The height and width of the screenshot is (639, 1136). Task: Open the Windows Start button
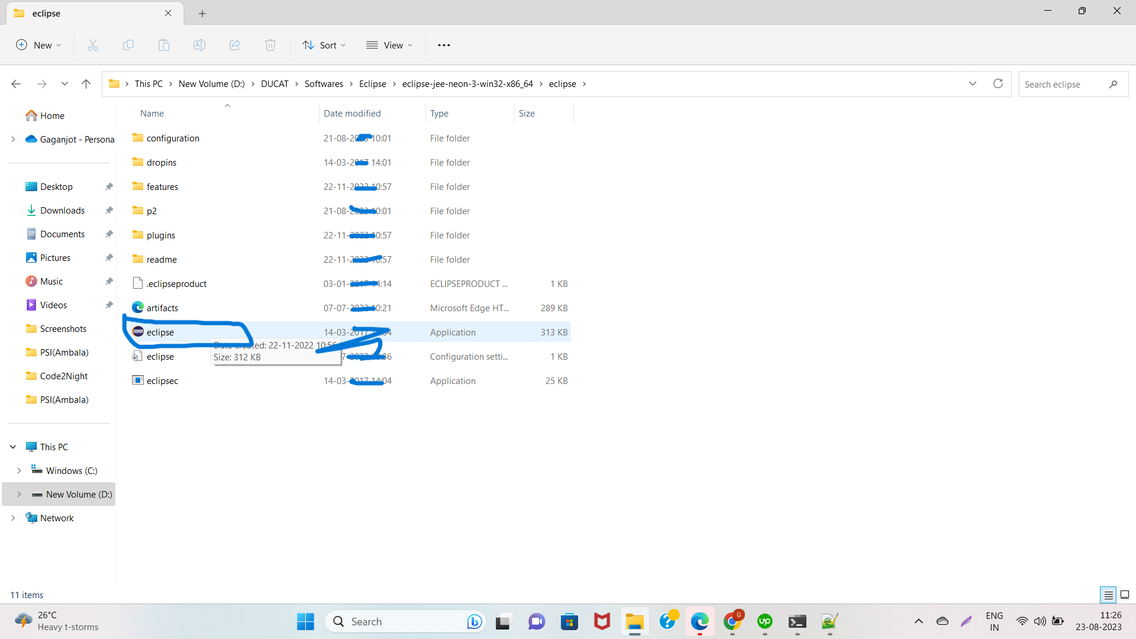point(305,621)
